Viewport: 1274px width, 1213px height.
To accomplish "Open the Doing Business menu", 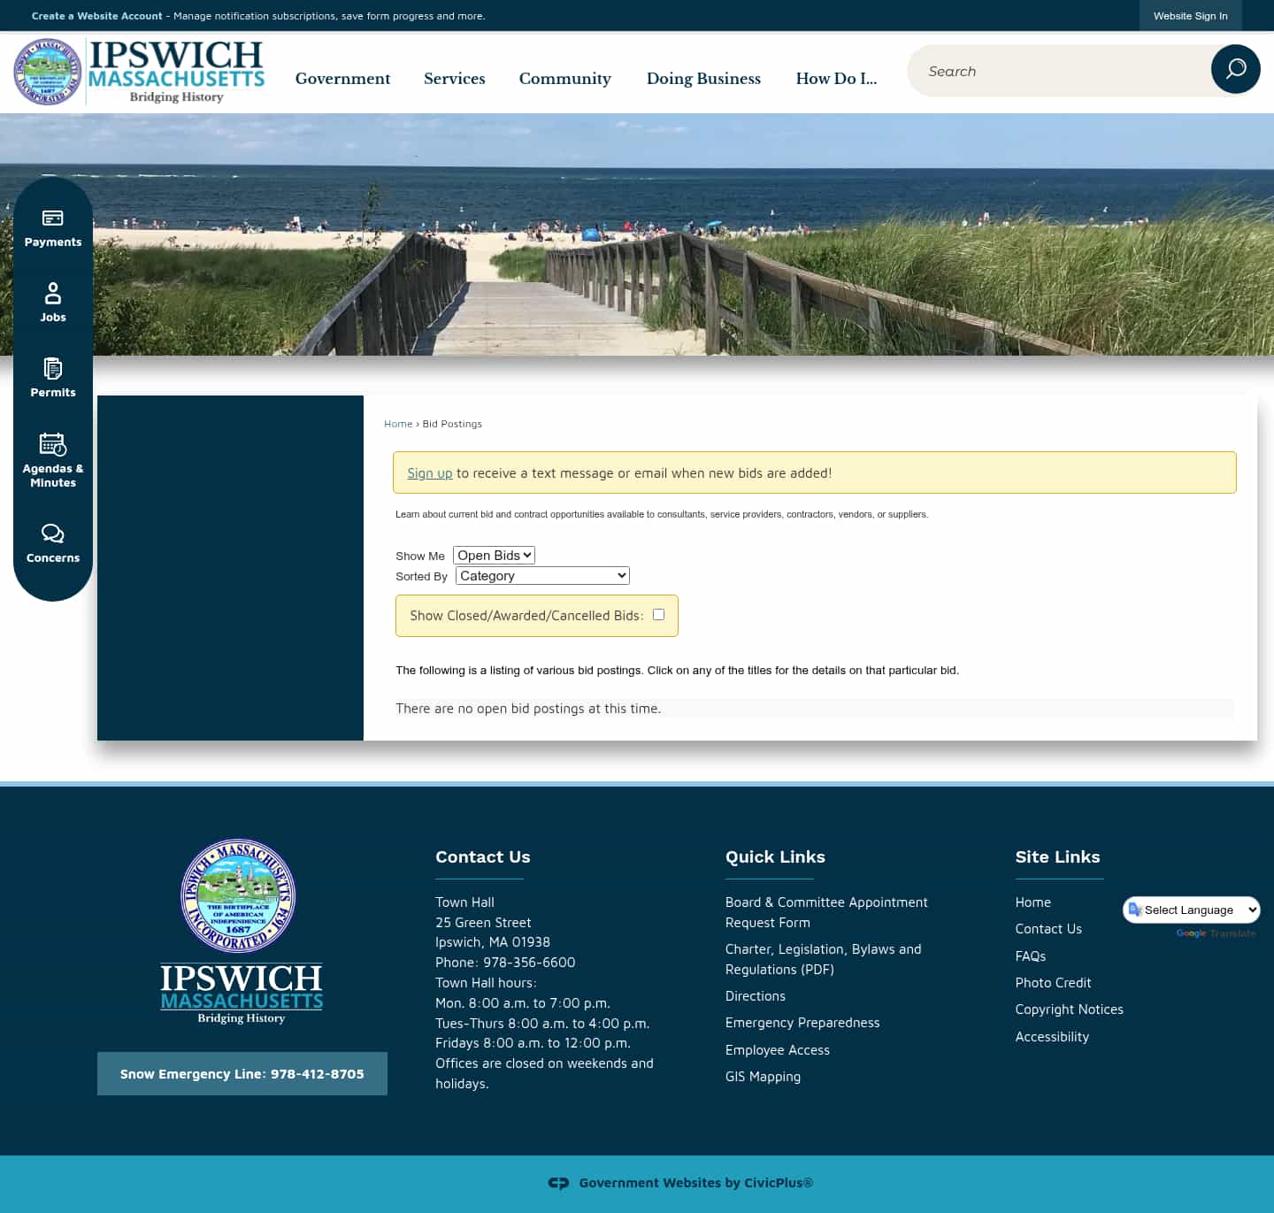I will (x=703, y=78).
